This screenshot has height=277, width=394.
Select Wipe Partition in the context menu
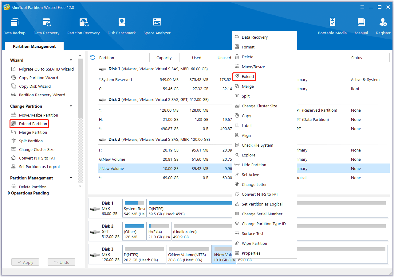pyautogui.click(x=264, y=243)
